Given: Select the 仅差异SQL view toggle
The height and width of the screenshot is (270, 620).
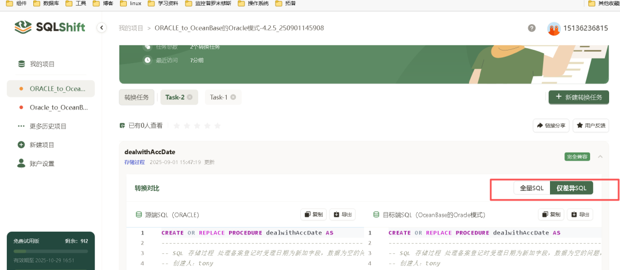Looking at the screenshot, I should pyautogui.click(x=571, y=188).
